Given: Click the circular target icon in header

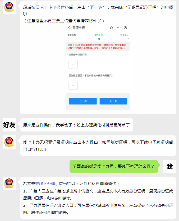Looking at the screenshot, I should 125,28.
